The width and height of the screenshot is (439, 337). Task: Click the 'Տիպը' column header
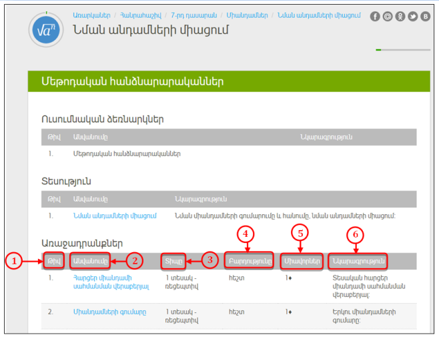pos(173,260)
